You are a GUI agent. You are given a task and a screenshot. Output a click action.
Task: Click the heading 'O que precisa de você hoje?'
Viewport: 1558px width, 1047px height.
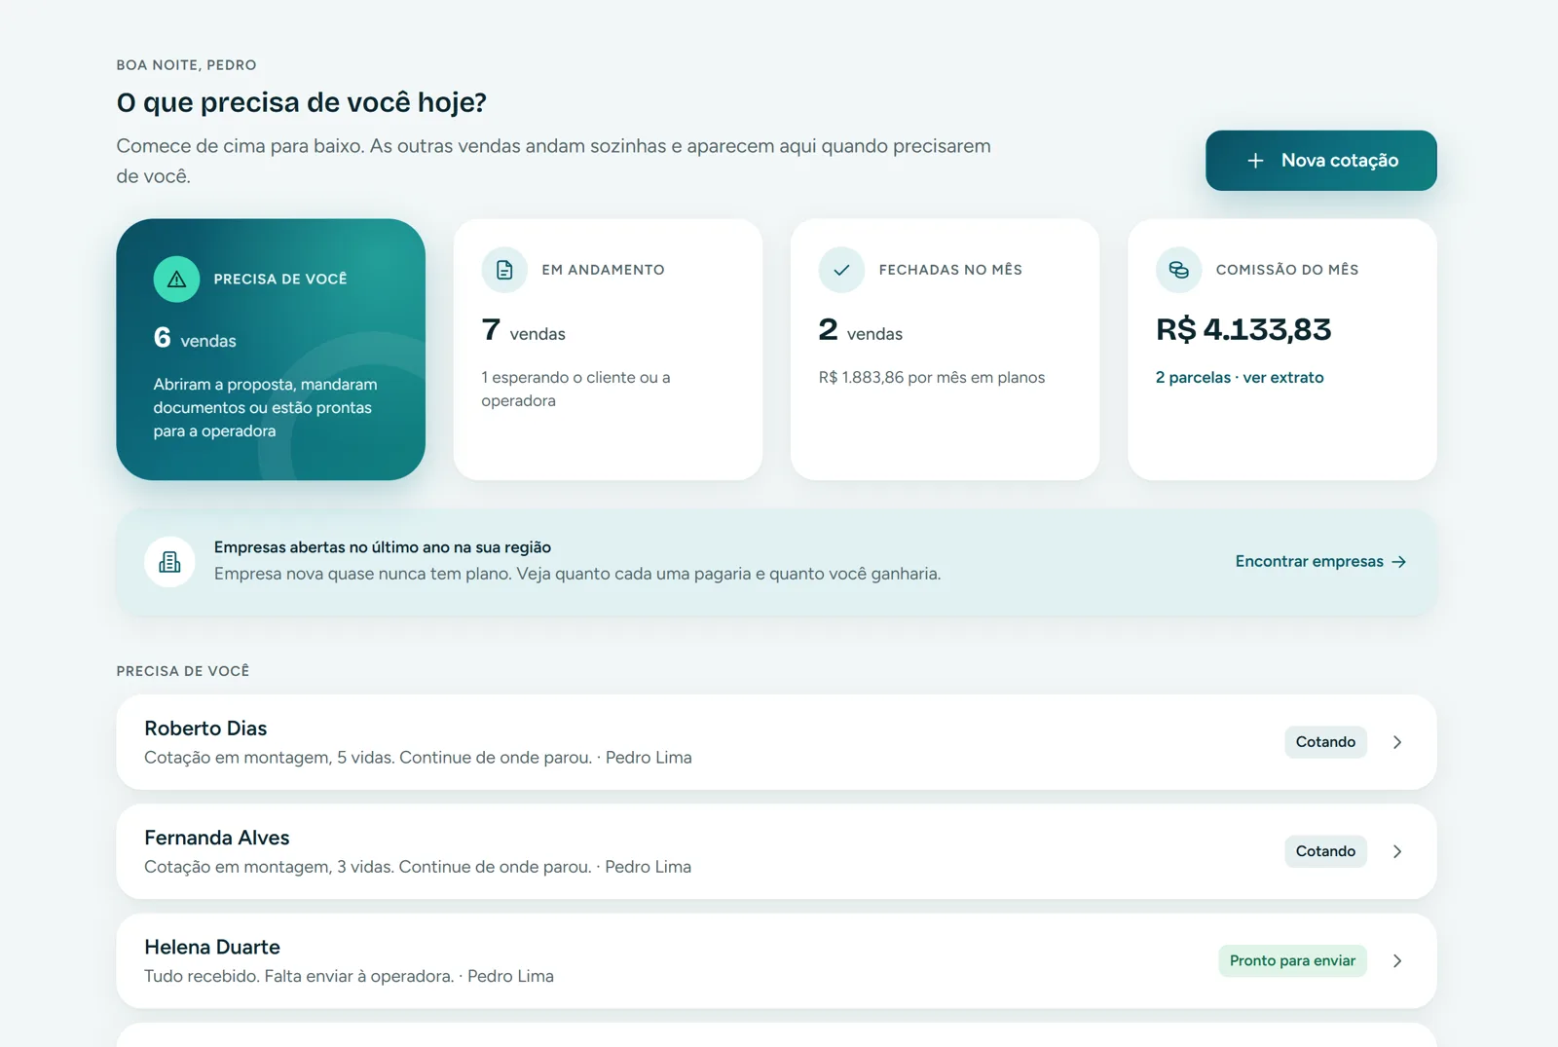[302, 102]
